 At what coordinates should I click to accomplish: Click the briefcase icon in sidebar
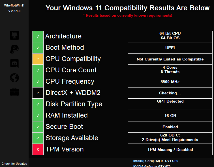pyautogui.click(x=14, y=92)
